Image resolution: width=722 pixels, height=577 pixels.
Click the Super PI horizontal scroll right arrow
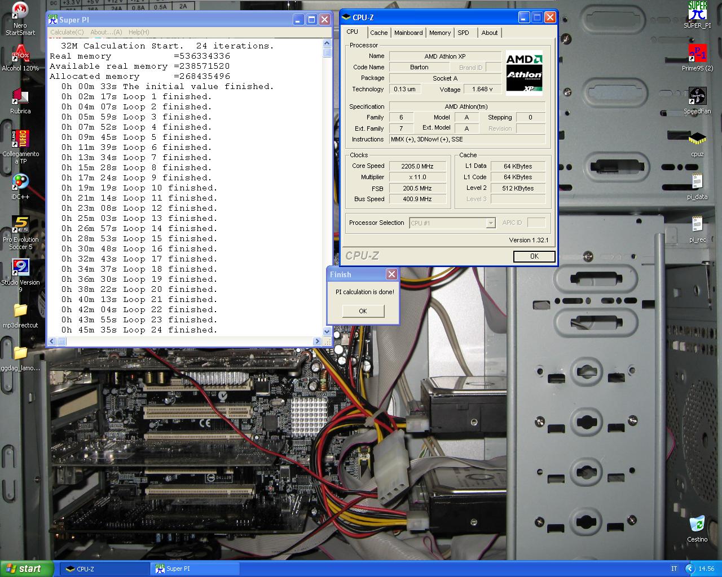[x=317, y=341]
